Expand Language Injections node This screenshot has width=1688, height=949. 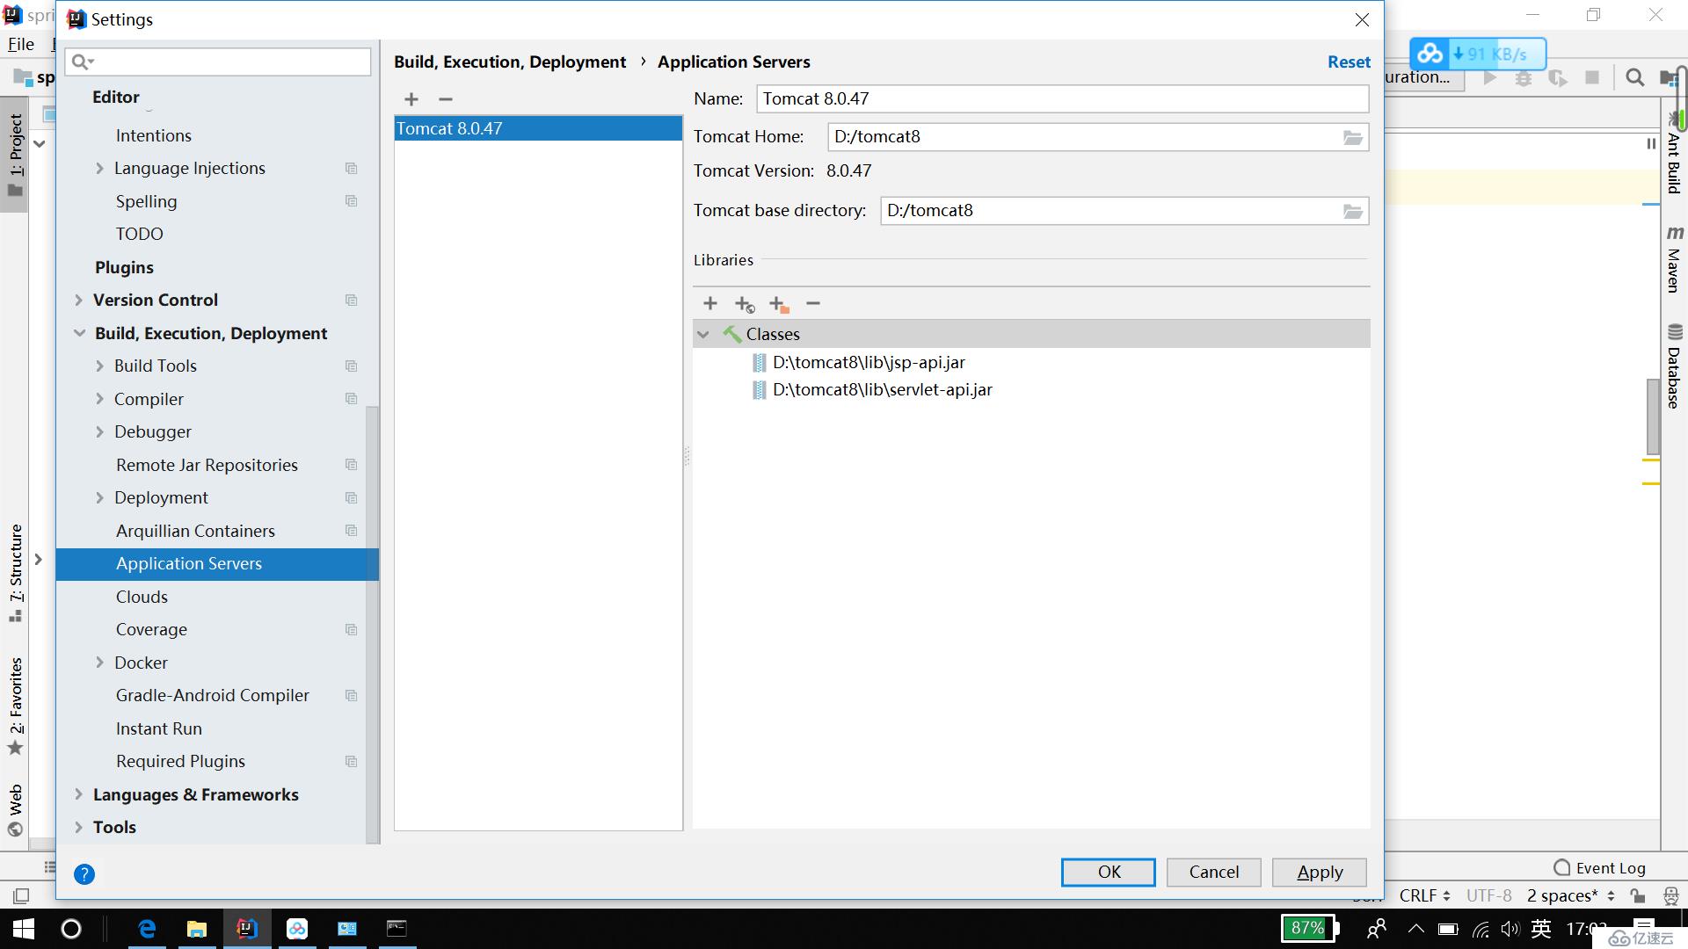tap(99, 169)
